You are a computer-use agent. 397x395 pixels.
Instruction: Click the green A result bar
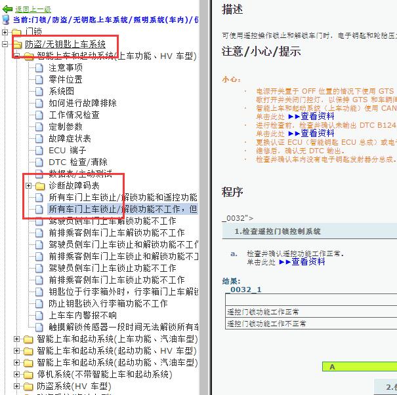click(x=360, y=367)
